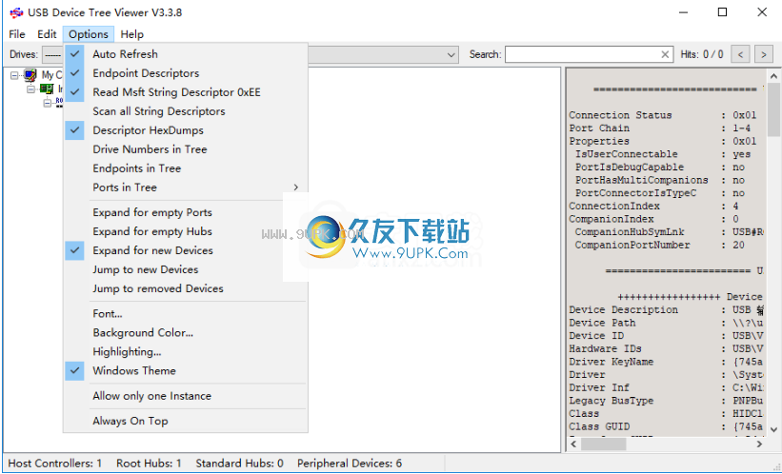782x474 pixels.
Task: Maximize the USB Device Tree Viewer window
Action: (x=722, y=12)
